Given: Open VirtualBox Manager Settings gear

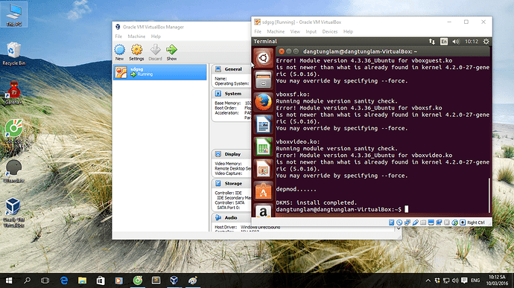Looking at the screenshot, I should [136, 52].
